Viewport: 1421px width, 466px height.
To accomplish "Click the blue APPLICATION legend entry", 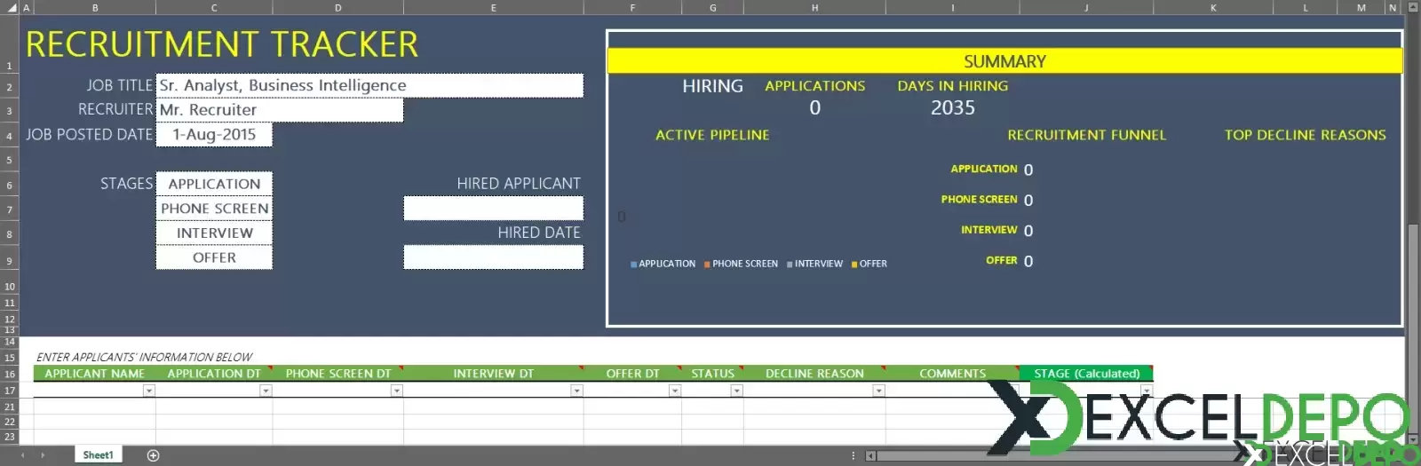I will pyautogui.click(x=663, y=264).
